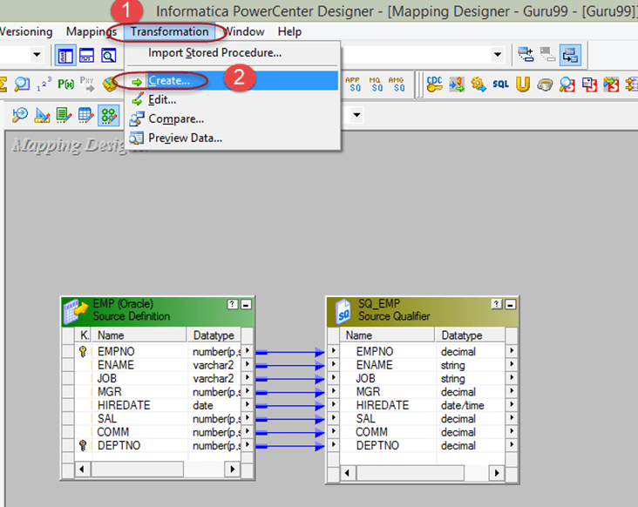Click the help icon on EMP source definition

tap(233, 304)
